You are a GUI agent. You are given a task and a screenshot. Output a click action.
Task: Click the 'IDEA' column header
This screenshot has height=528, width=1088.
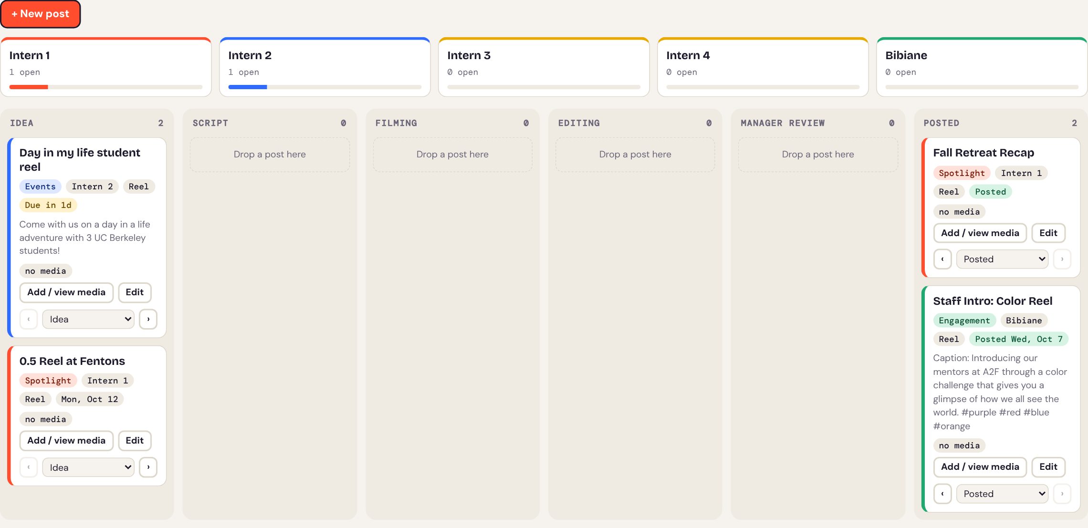pos(22,123)
